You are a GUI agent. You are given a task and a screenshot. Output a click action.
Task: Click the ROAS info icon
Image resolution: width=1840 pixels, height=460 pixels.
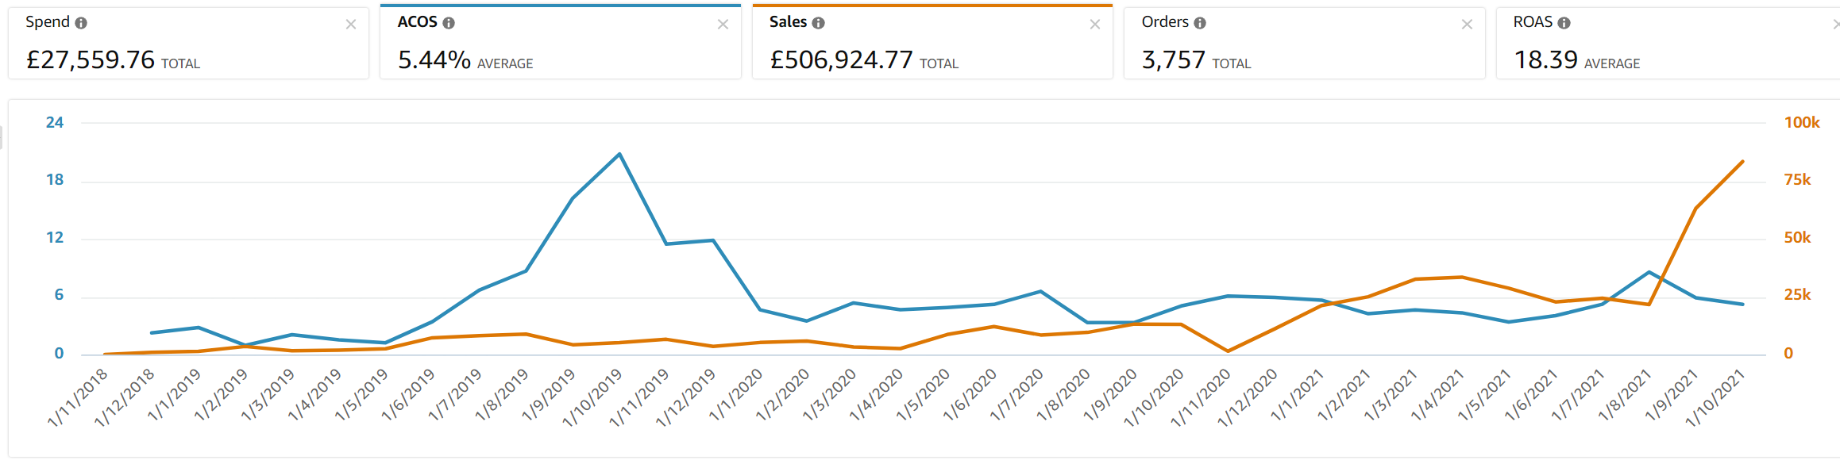[1564, 23]
